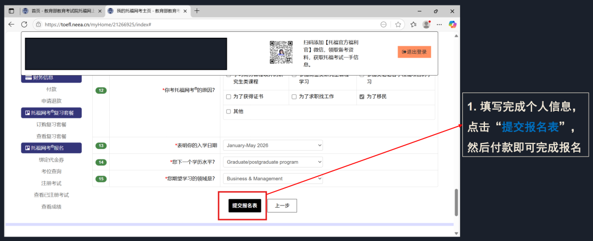The image size is (593, 241).
Task: Open the 查看复习套餐 link
Action: [x=52, y=136]
